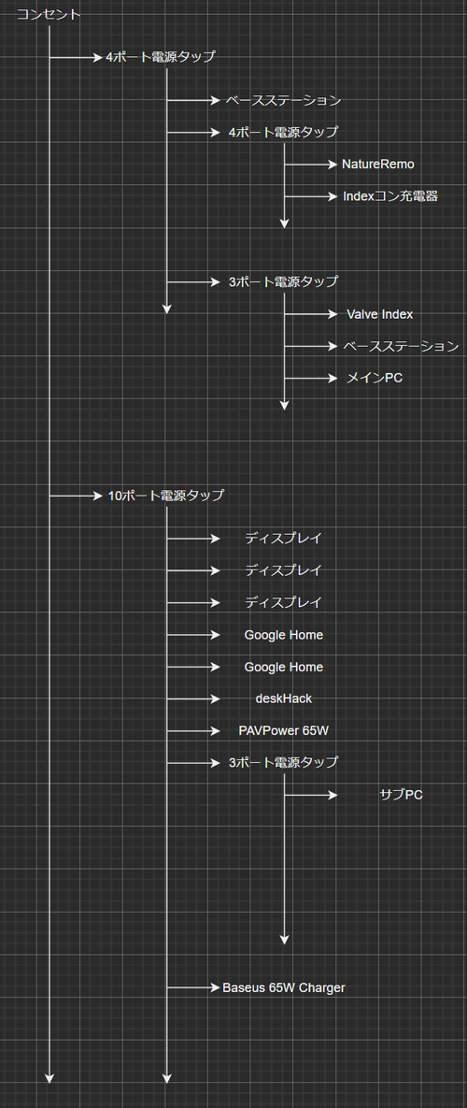Select the ベースステーション between Valve Index and メインPC
The image size is (467, 1108).
pyautogui.click(x=401, y=346)
